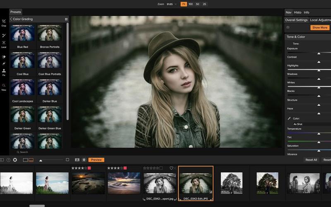Switch to the Info tab
Image resolution: width=331 pixels, height=207 pixels.
click(x=307, y=12)
